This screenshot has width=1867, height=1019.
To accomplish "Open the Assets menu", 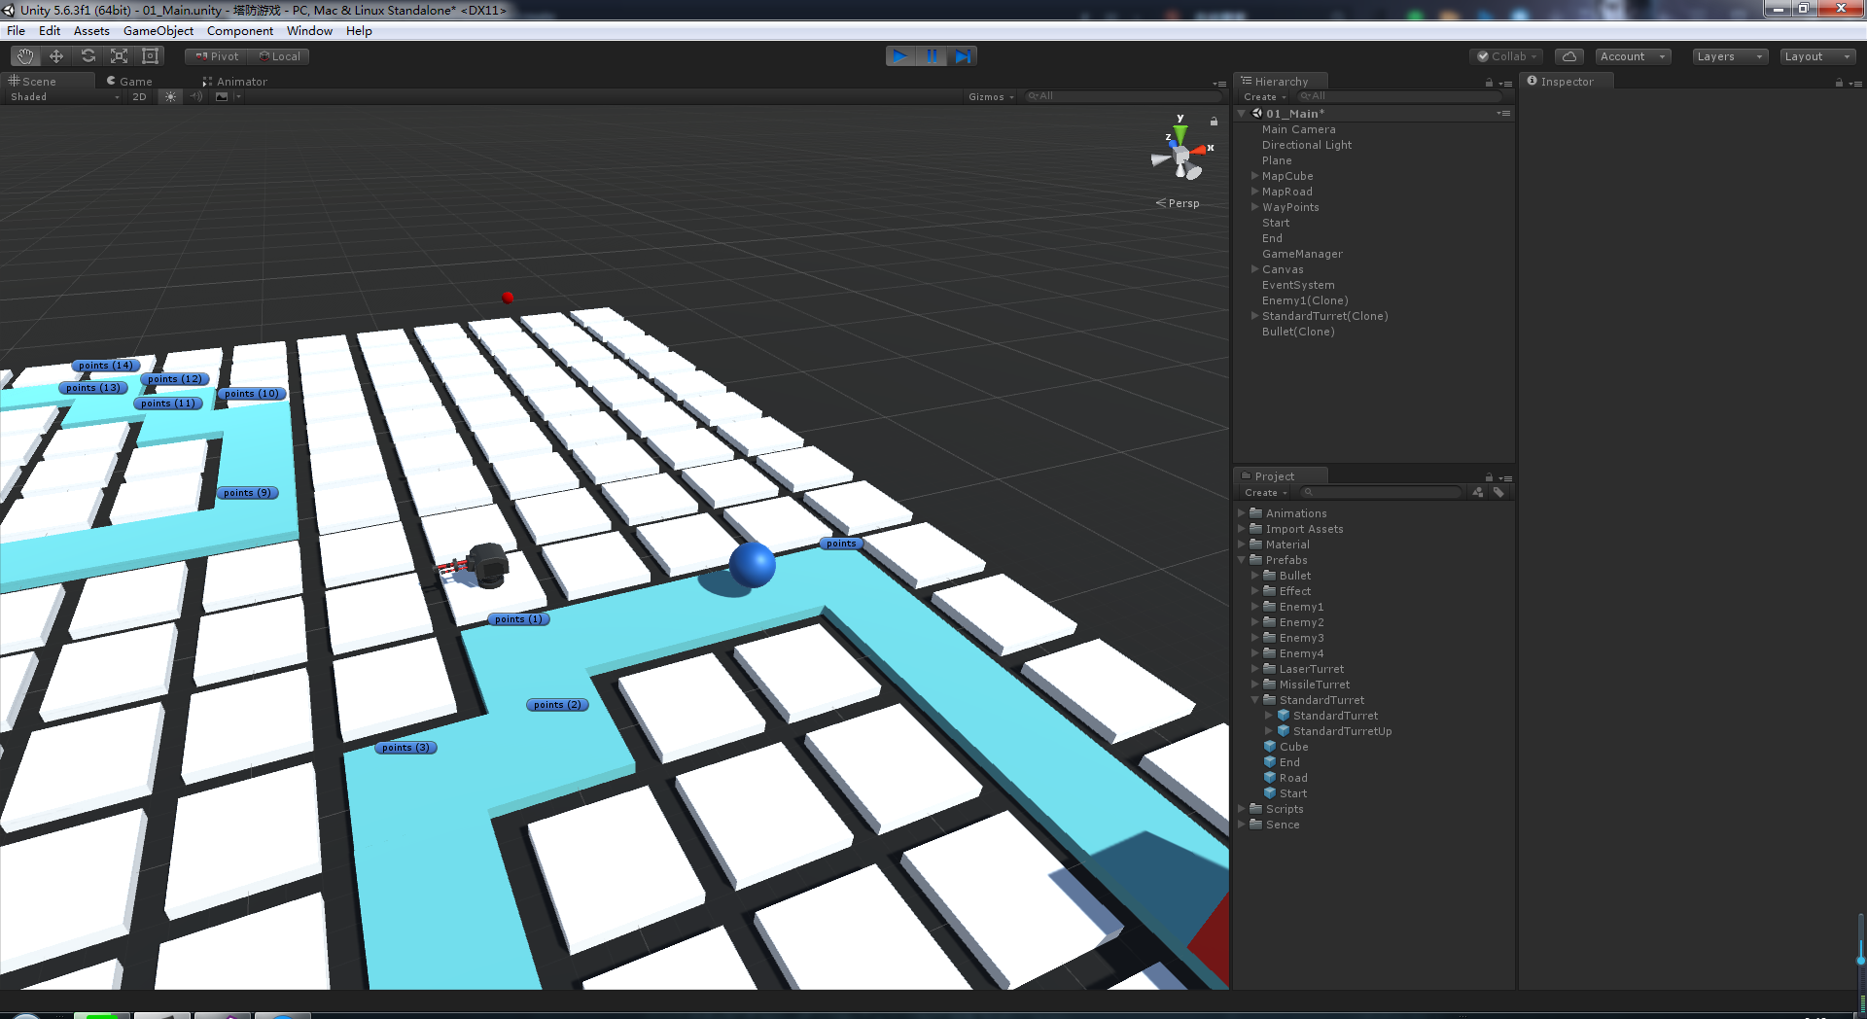I will point(91,31).
